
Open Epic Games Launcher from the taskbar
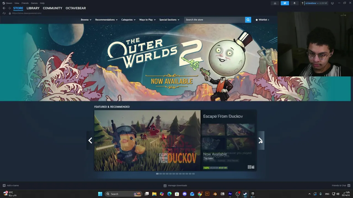point(253,194)
